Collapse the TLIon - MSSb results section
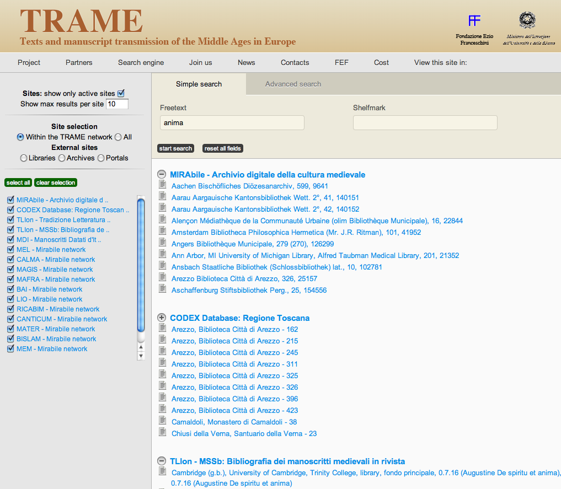This screenshot has width=561, height=489. pos(162,461)
